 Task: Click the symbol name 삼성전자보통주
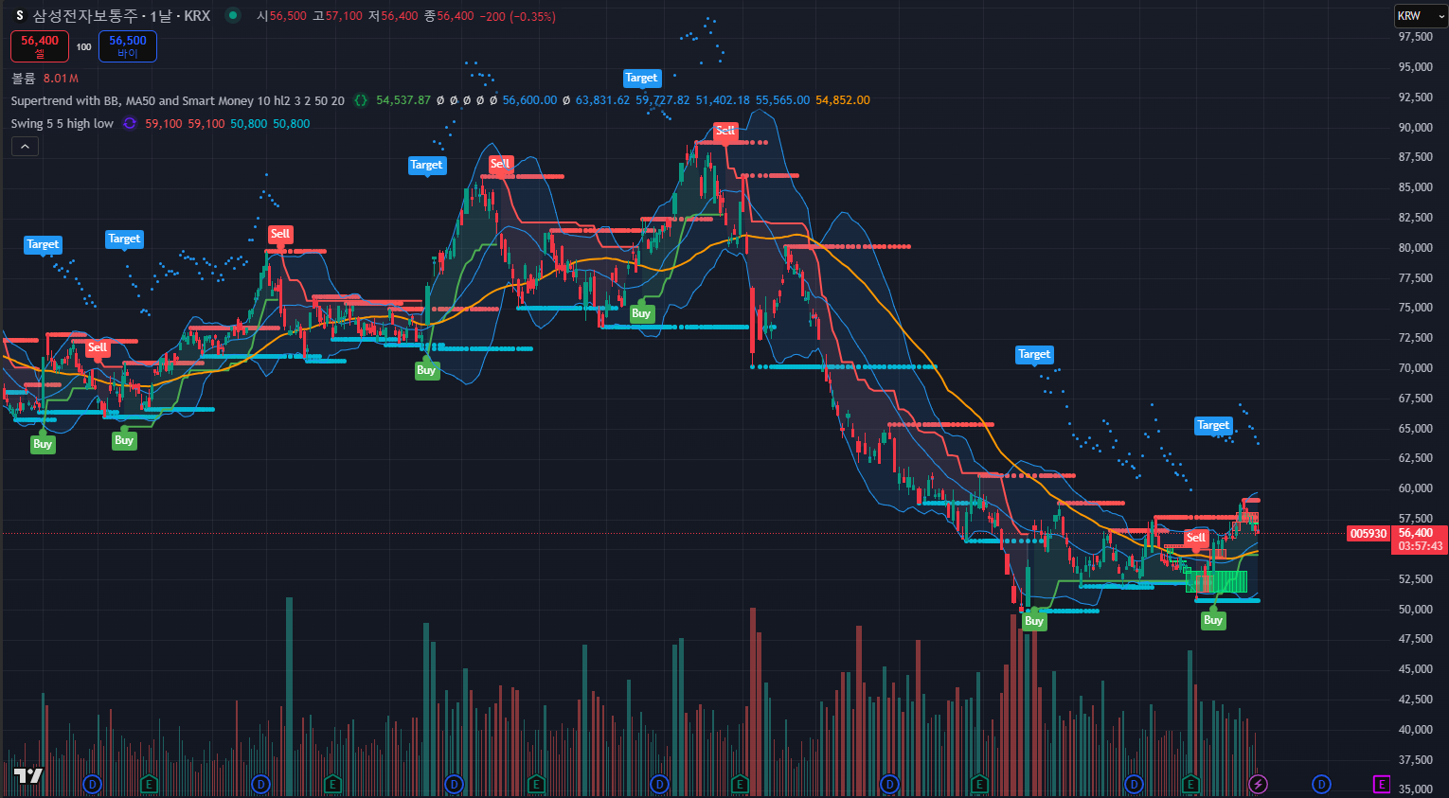[85, 16]
